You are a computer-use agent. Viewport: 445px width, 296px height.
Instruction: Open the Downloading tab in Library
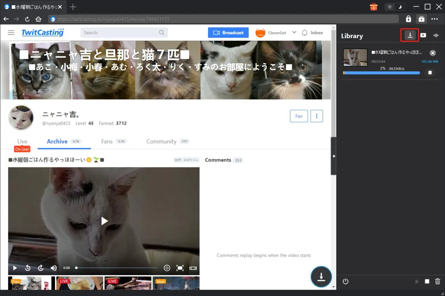coord(410,35)
